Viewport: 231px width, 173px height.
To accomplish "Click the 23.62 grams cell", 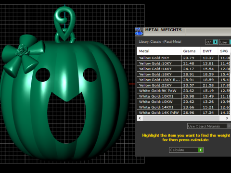I will 191,91.
